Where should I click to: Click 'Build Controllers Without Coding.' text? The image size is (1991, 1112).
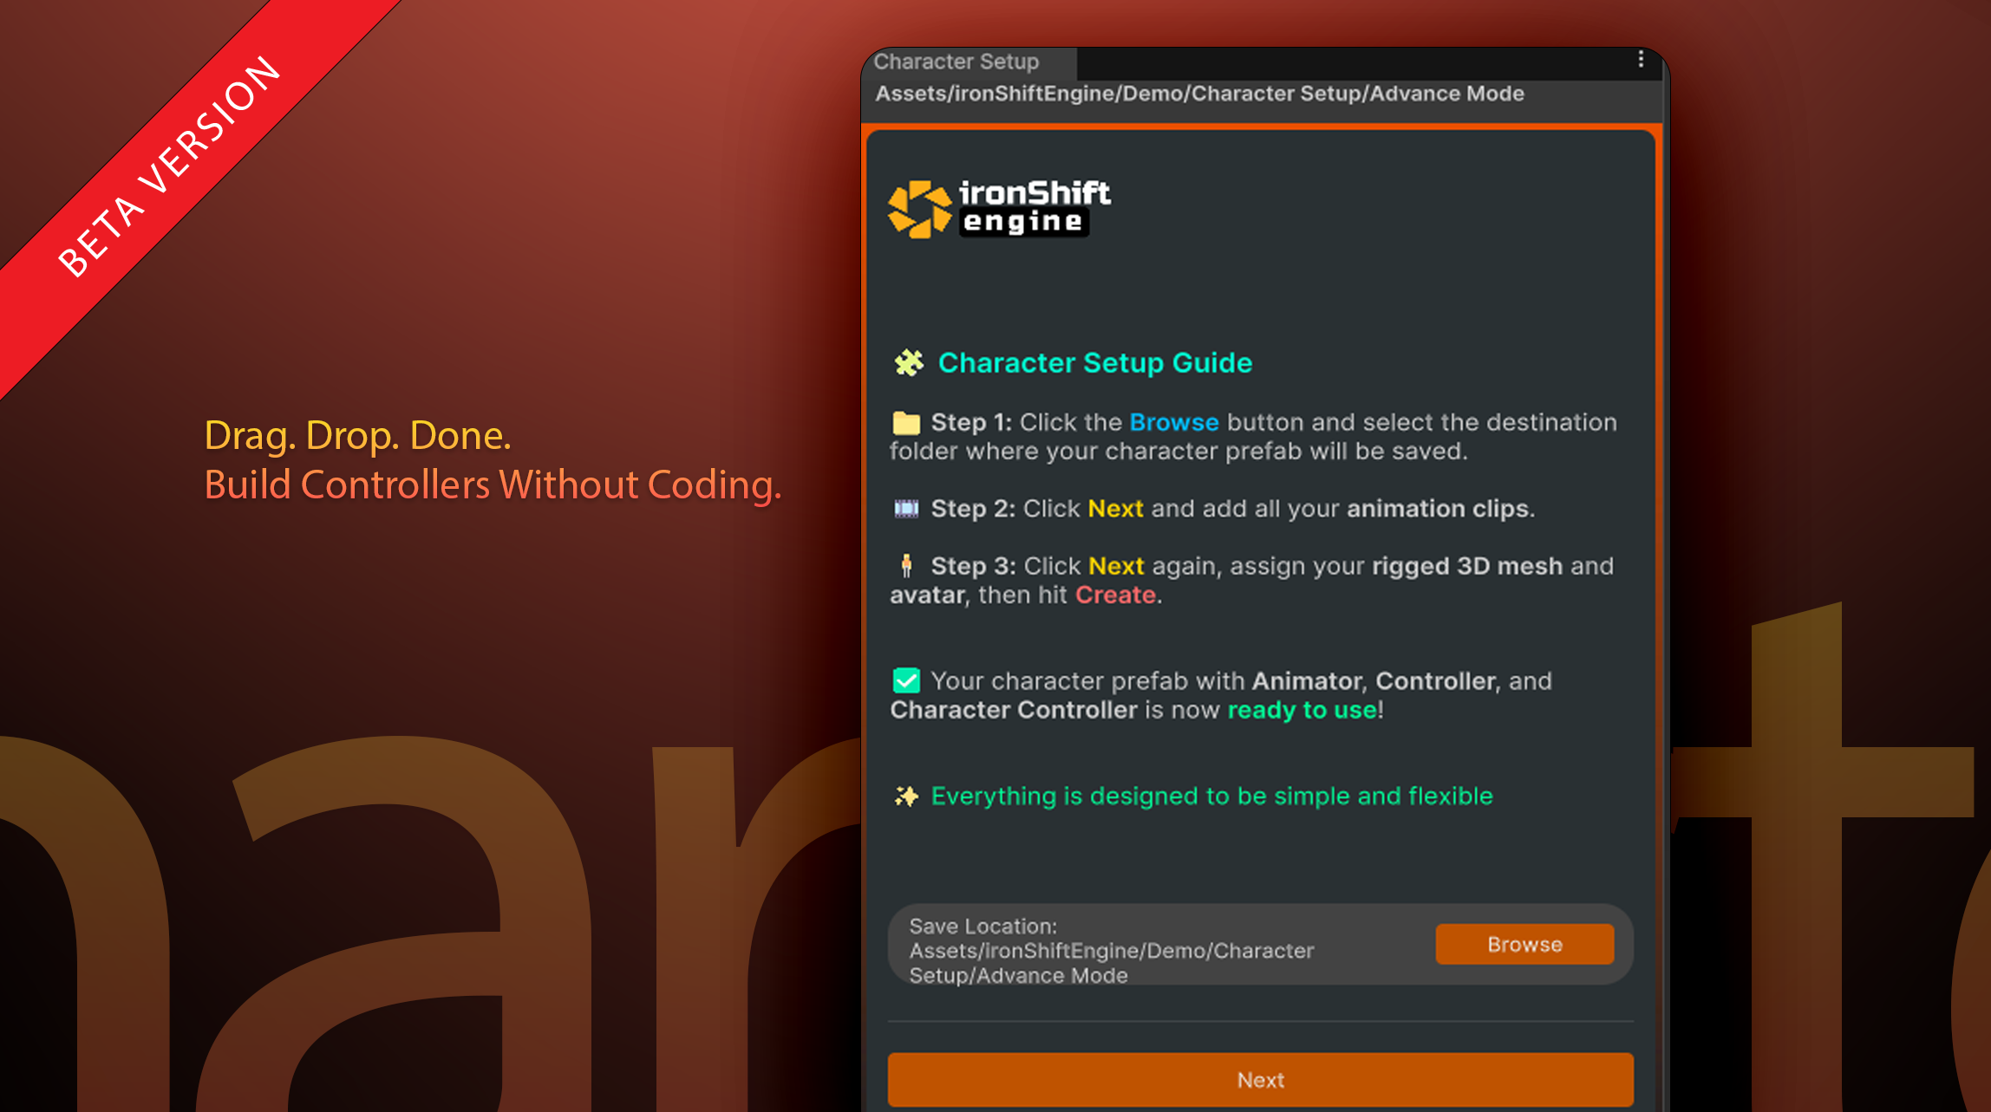[493, 484]
